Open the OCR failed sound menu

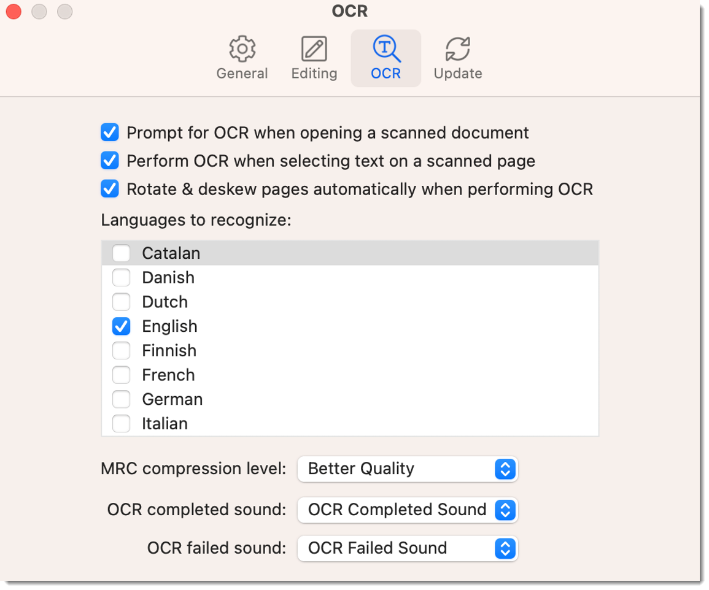pos(407,548)
